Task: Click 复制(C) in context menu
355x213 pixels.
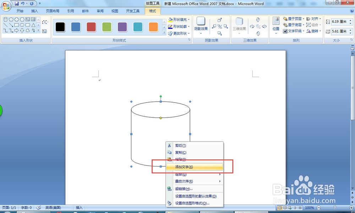Action: (x=195, y=152)
